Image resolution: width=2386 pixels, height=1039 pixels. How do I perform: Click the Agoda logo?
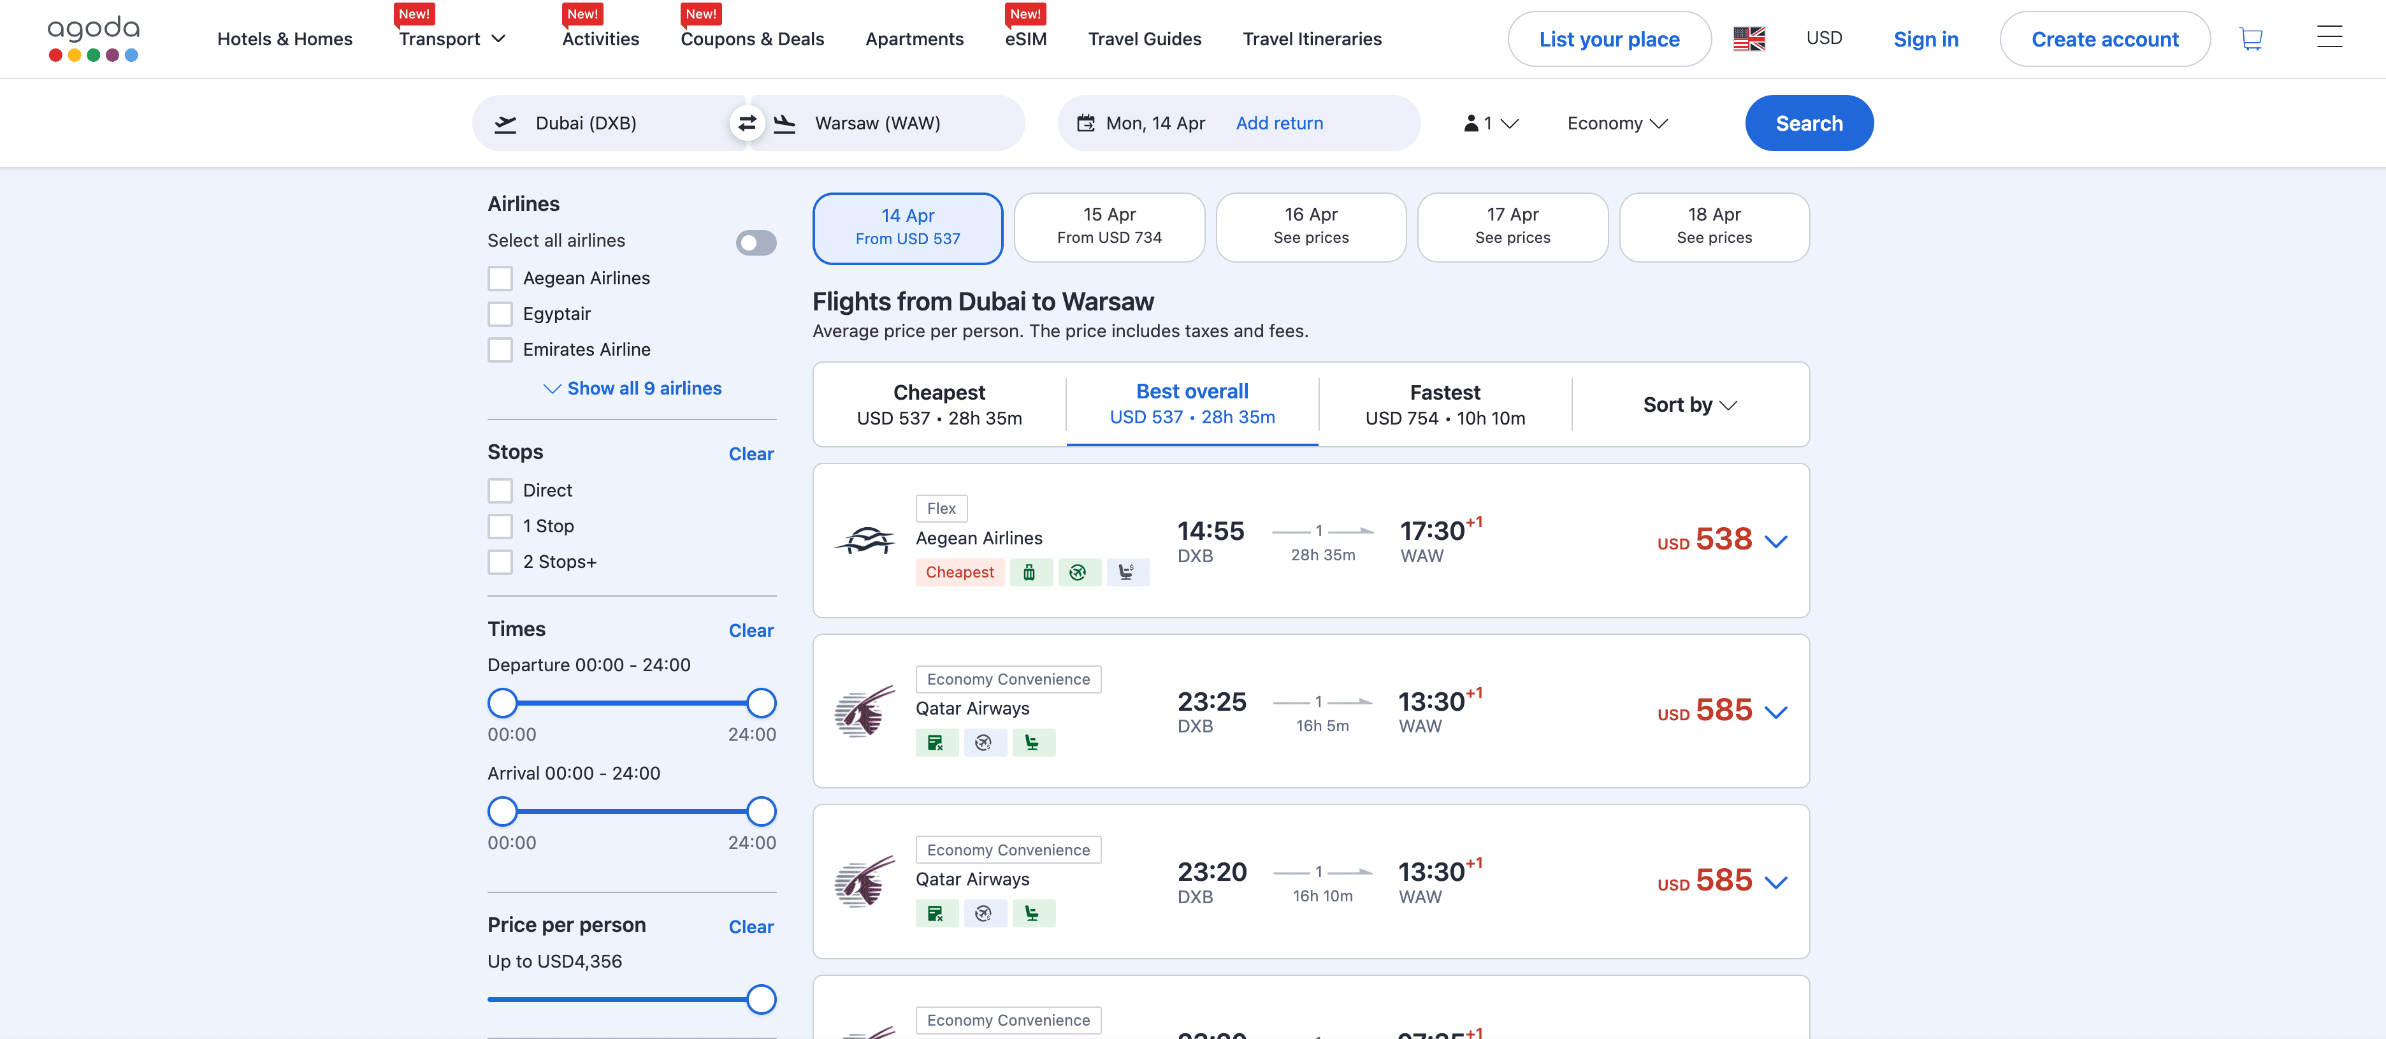point(94,38)
